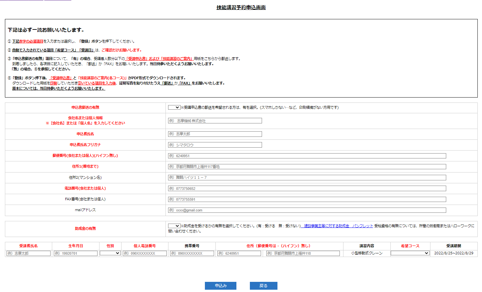Expand the 希望コース dropdown
The width and height of the screenshot is (482, 292).
click(x=410, y=253)
